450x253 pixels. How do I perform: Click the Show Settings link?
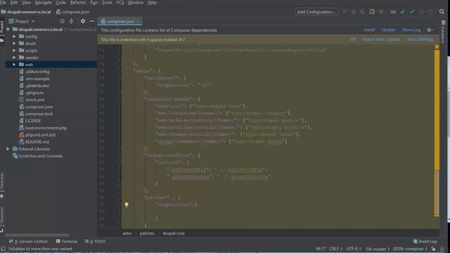420,39
